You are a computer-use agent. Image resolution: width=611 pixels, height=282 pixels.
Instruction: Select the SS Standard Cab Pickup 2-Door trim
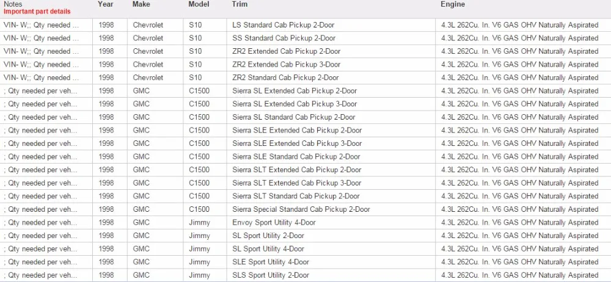[x=284, y=38]
